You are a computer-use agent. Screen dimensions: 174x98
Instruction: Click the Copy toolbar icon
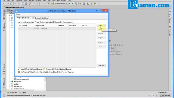pos(26,4)
